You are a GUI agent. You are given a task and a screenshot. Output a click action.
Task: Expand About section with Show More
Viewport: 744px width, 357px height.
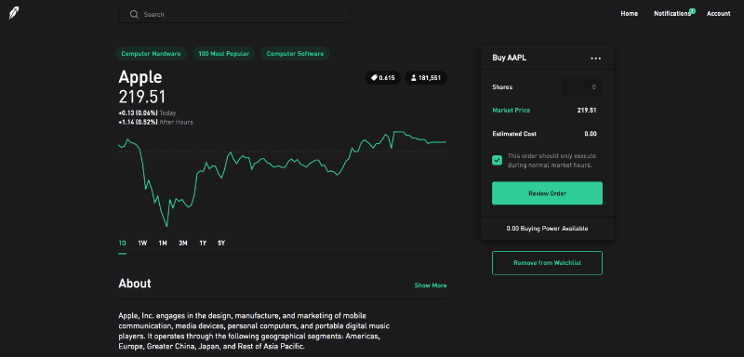tap(431, 285)
